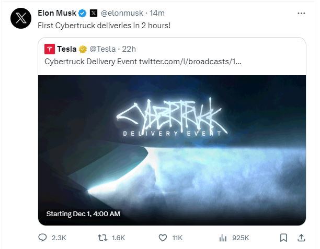Open the quoted Tesla account name

coord(67,50)
